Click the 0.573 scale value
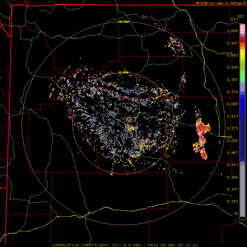 point(232,128)
